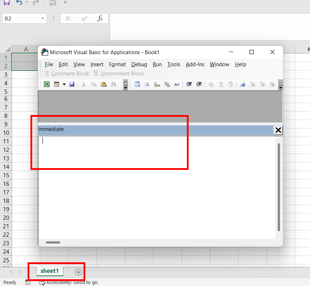Click the chart icon in quick access toolbar
Viewport: 310px width, 286px height.
[53, 2]
